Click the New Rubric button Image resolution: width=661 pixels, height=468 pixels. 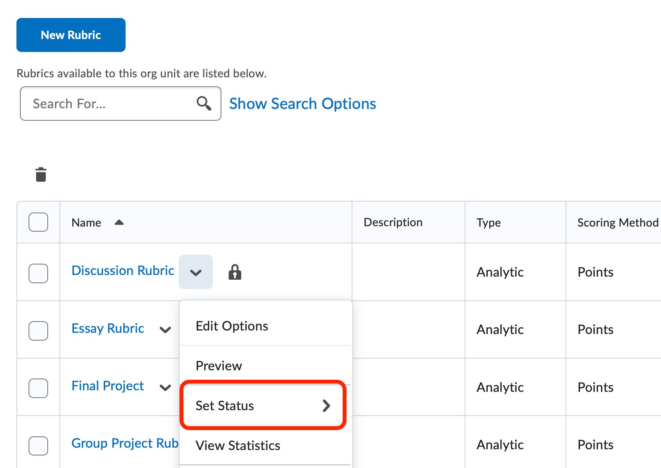coord(70,35)
